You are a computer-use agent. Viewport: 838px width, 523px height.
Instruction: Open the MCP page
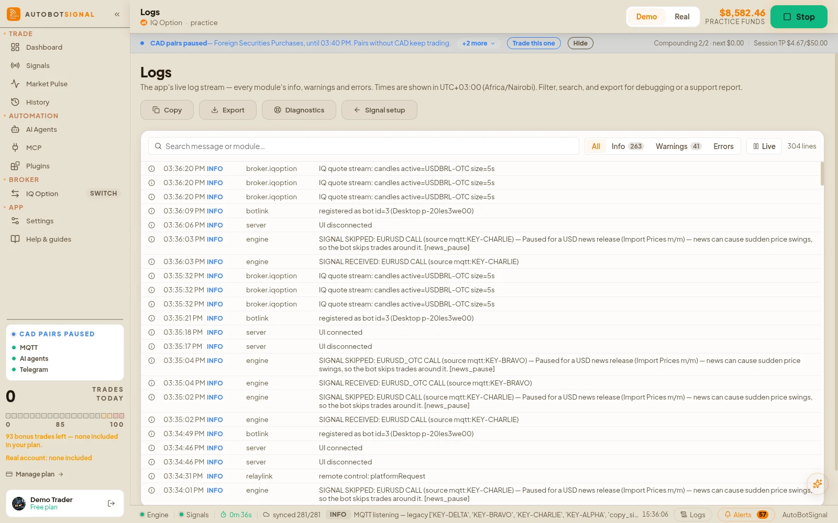[34, 147]
